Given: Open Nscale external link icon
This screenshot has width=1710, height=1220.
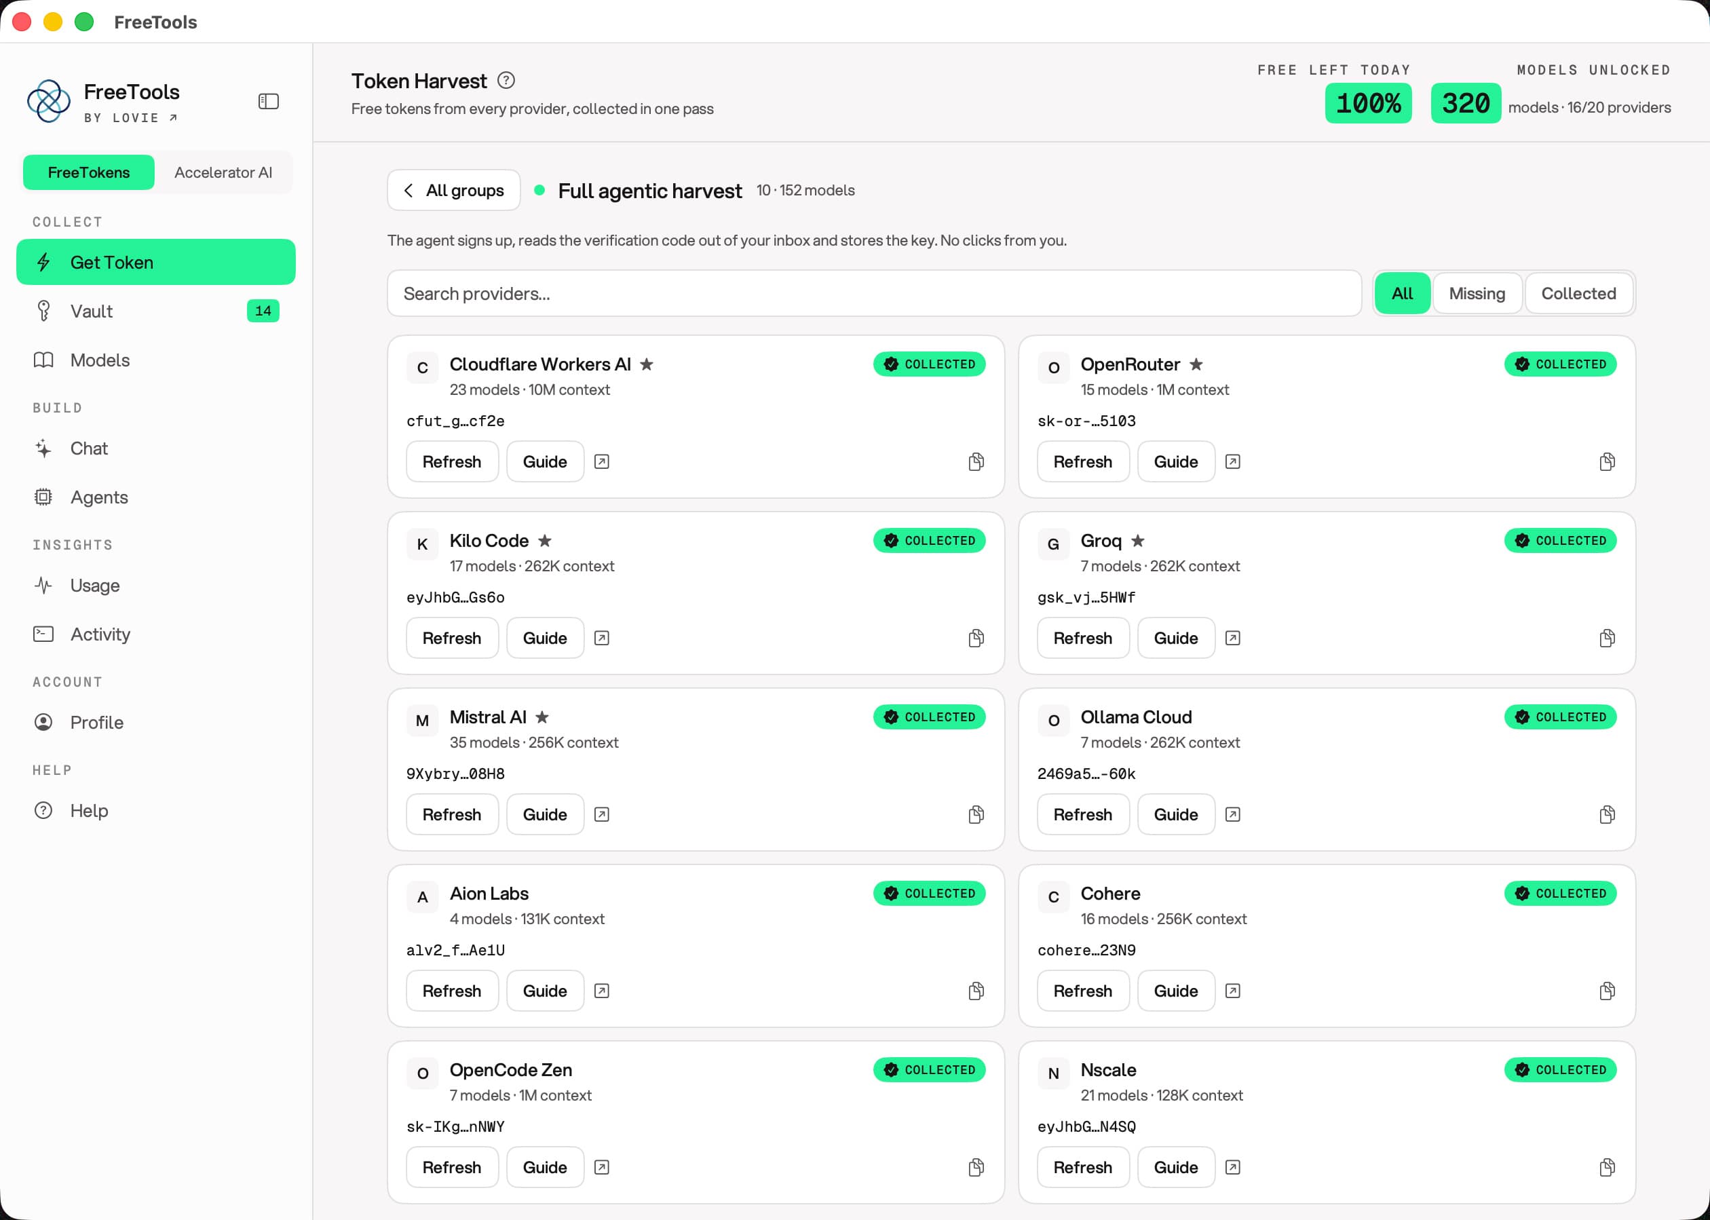Looking at the screenshot, I should [x=1233, y=1167].
